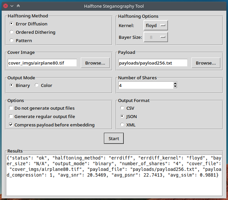Browse for a payload file

pos(206,63)
